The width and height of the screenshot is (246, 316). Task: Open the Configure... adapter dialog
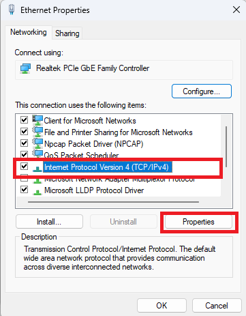(202, 91)
